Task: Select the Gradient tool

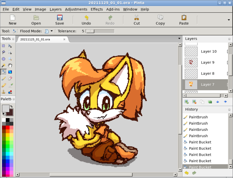Action: [10, 72]
